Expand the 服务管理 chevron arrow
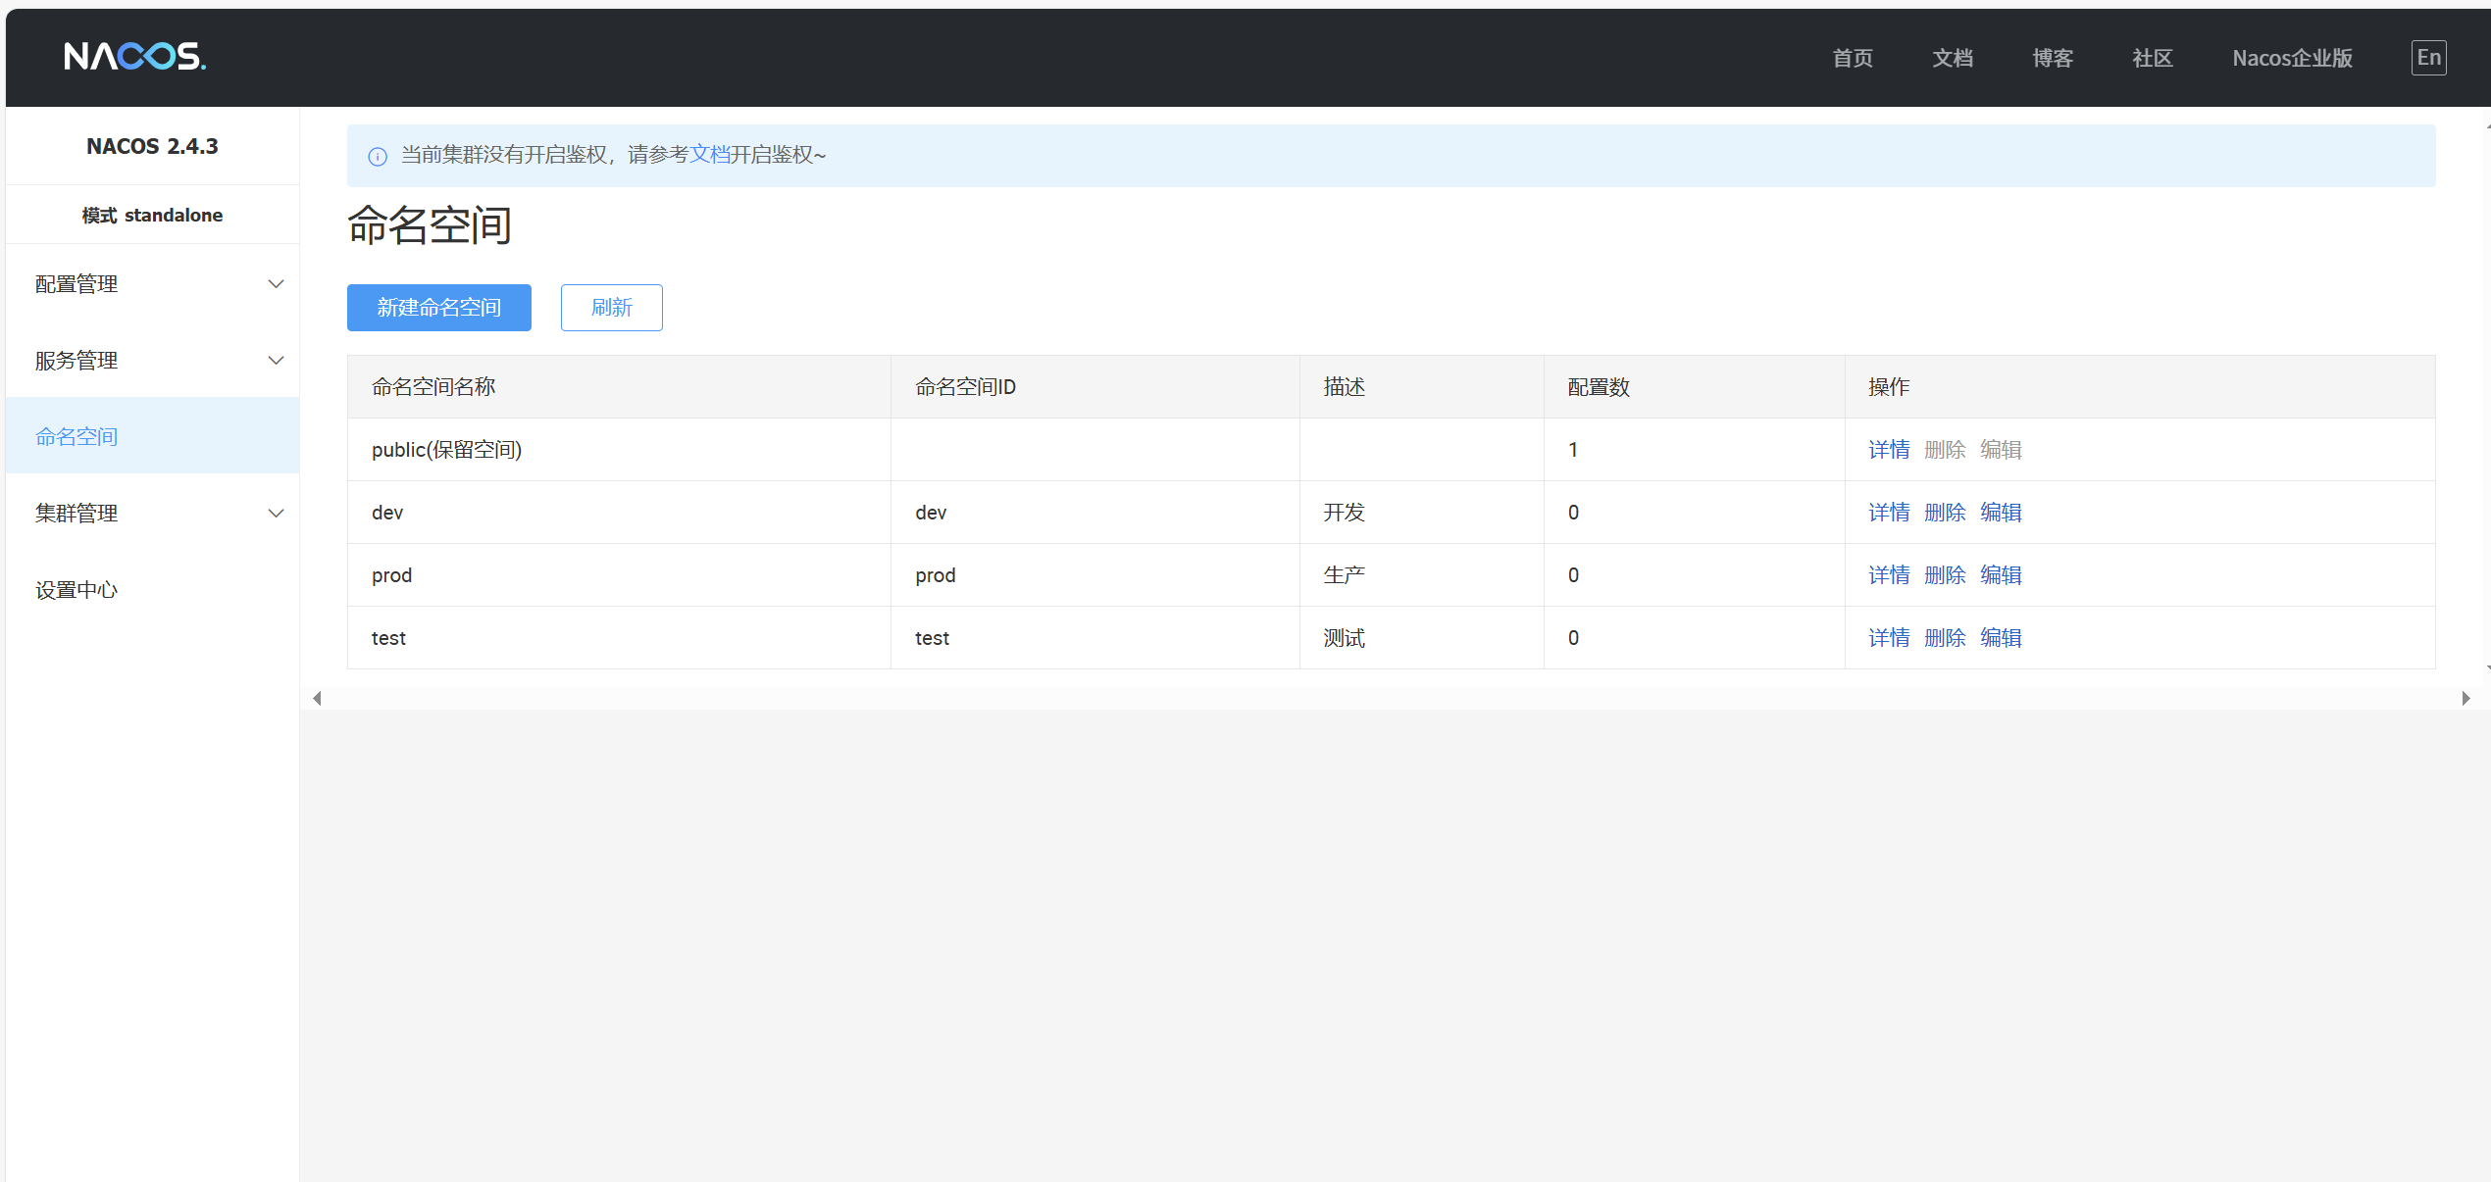 click(277, 361)
